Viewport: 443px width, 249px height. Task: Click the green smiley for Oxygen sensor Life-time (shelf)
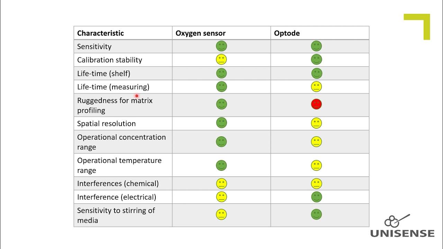[221, 73]
